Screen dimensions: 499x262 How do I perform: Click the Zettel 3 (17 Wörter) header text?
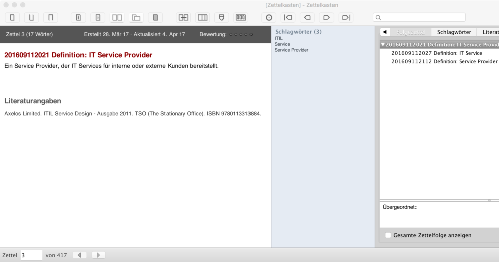tap(29, 34)
